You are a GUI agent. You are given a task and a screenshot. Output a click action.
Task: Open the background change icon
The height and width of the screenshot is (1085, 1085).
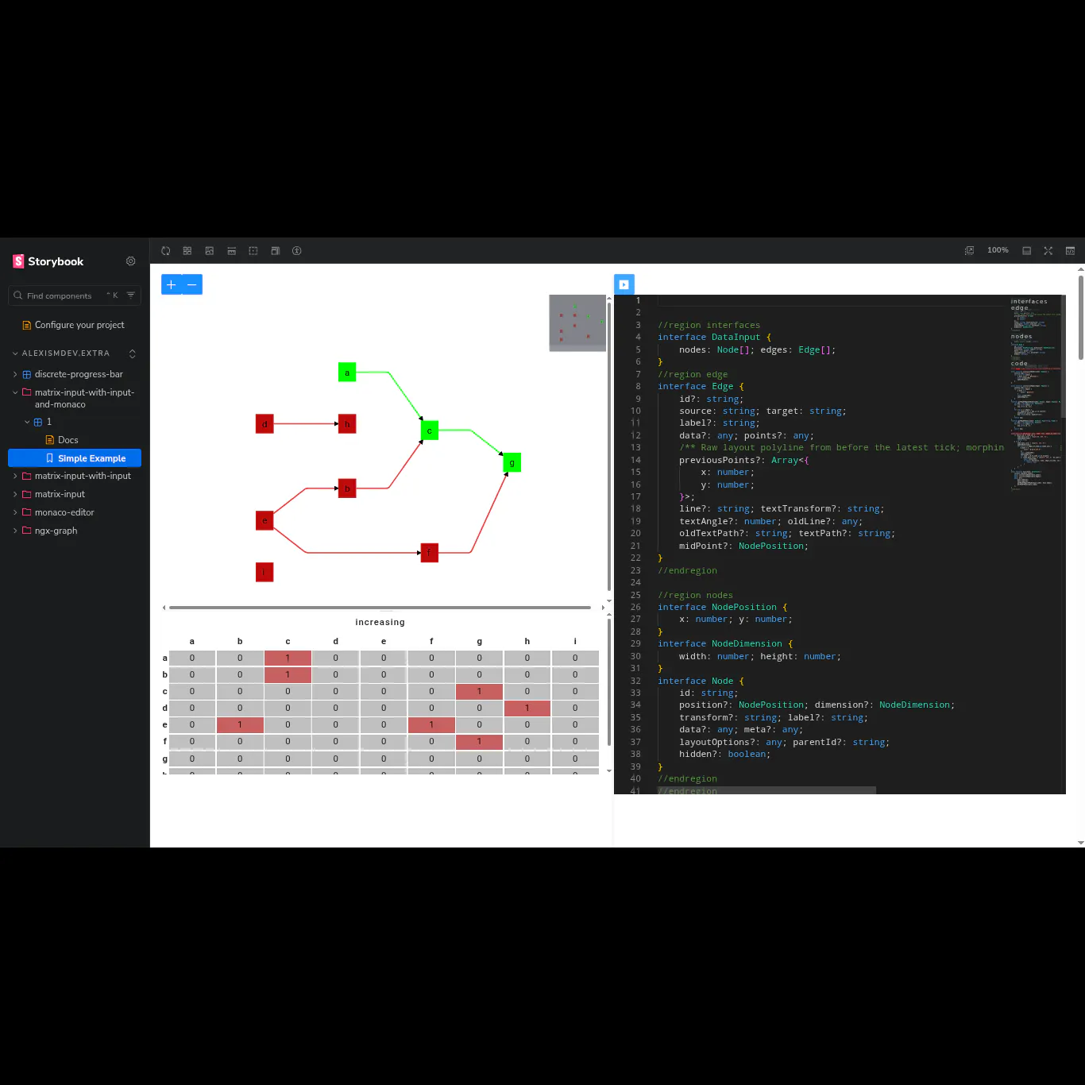tap(210, 251)
